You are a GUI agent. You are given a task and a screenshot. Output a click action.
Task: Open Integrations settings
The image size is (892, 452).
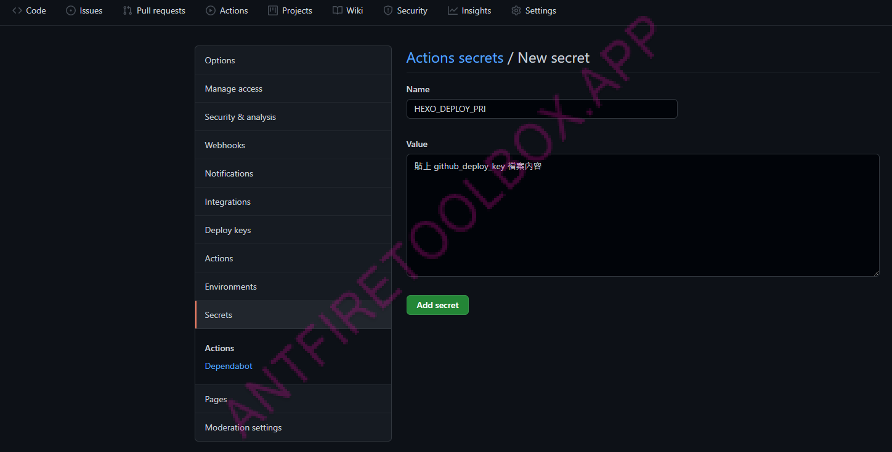click(x=293, y=202)
